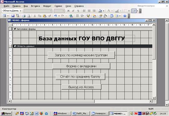Open the Вставка menu
The height and width of the screenshot is (116, 169).
(x=35, y=6)
